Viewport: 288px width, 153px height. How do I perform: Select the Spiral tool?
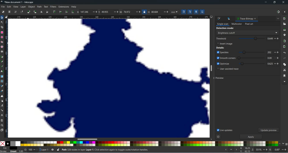pos(2,52)
